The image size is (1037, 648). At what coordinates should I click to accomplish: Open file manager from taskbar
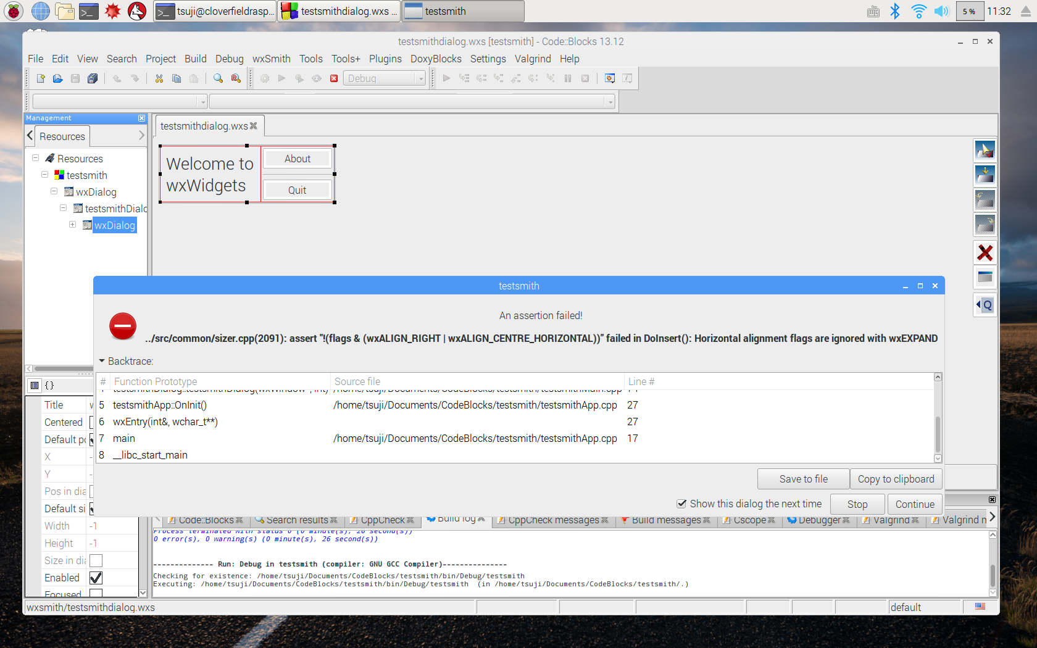click(64, 10)
